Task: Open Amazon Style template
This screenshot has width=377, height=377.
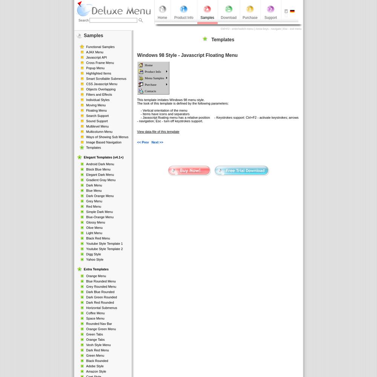Action: pyautogui.click(x=96, y=371)
